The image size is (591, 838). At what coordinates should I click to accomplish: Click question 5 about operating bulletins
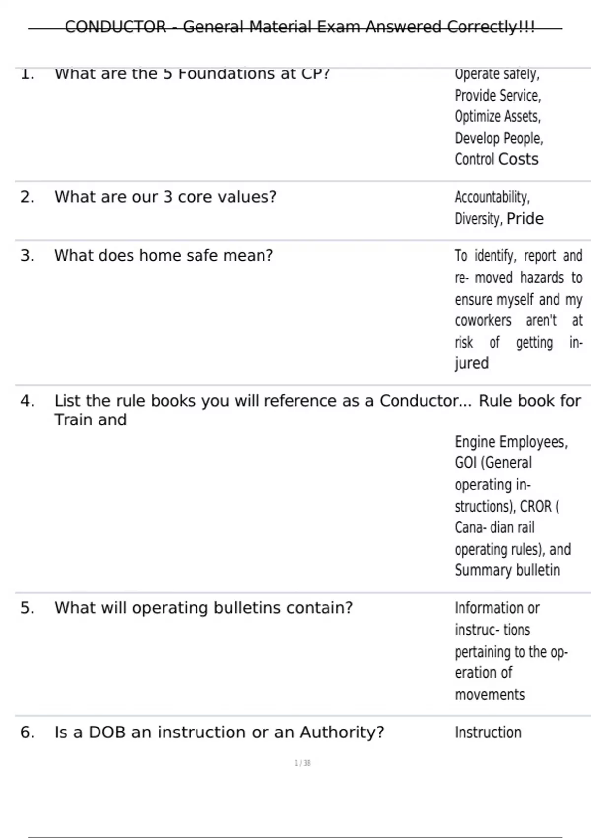pos(203,608)
